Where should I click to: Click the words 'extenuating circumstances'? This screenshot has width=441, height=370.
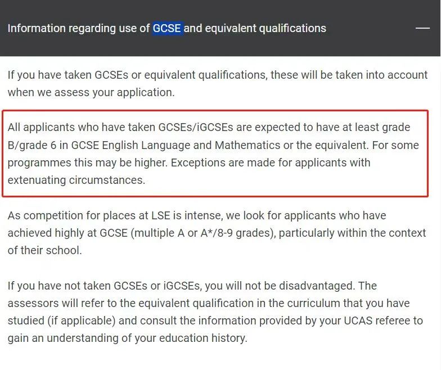pyautogui.click(x=76, y=180)
